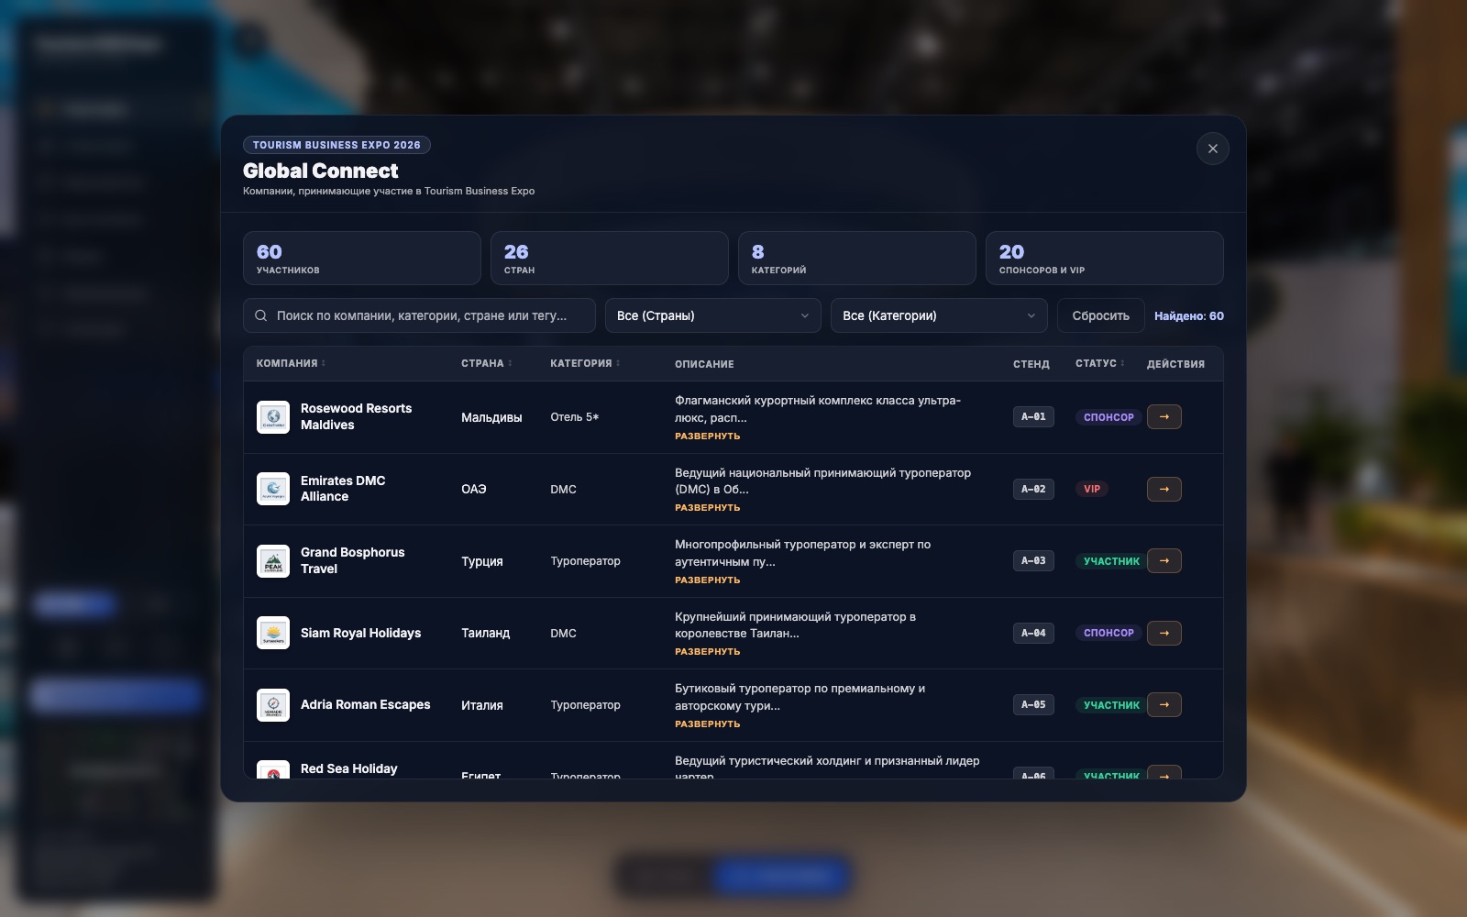The height and width of the screenshot is (917, 1467).
Task: Click the search magnifier icon
Action: [261, 315]
